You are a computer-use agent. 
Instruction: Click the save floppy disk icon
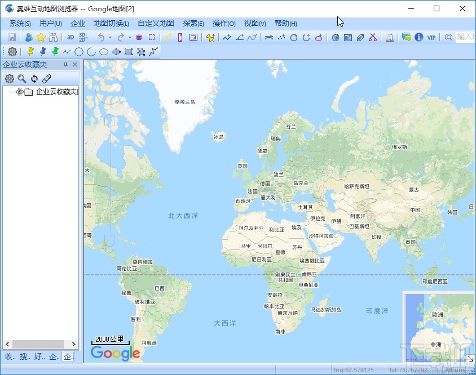[x=12, y=37]
